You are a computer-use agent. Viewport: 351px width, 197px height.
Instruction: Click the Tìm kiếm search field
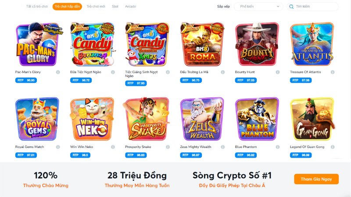313,7
